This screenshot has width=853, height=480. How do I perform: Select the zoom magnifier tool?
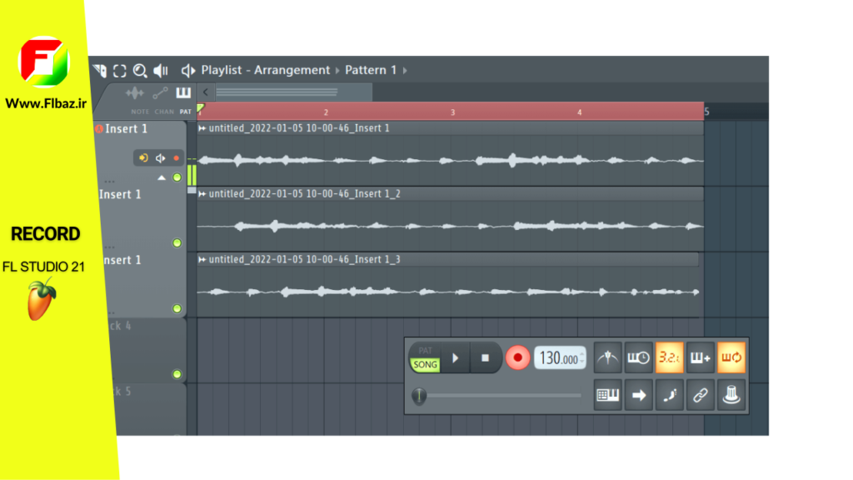tap(140, 70)
